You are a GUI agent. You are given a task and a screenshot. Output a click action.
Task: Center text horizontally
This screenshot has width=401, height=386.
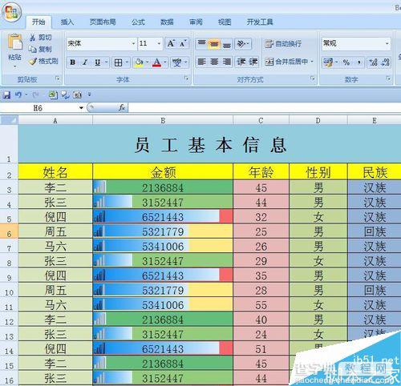point(214,62)
